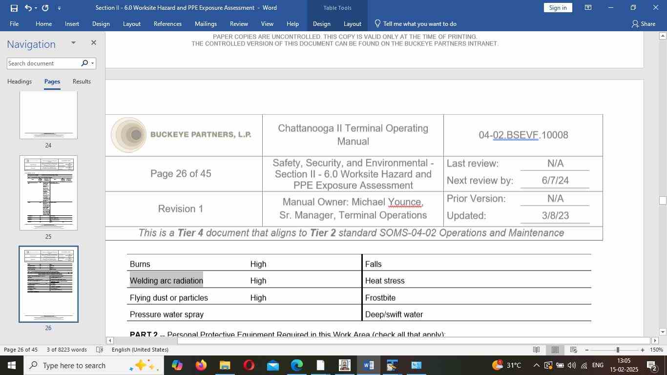Open the File menu
This screenshot has height=375, width=667.
coord(14,23)
